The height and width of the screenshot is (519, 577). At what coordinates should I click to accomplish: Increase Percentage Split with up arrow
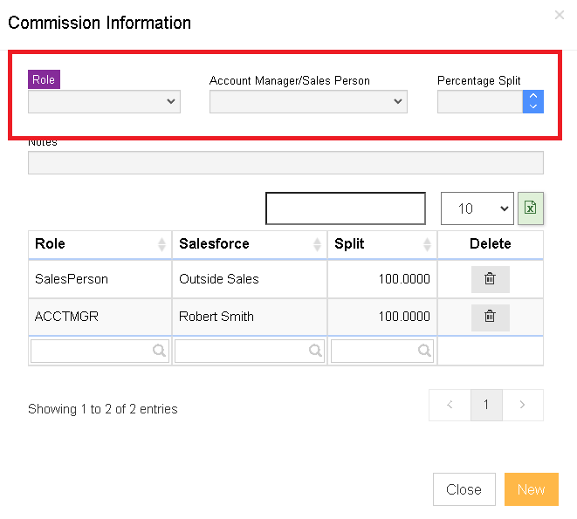[533, 96]
